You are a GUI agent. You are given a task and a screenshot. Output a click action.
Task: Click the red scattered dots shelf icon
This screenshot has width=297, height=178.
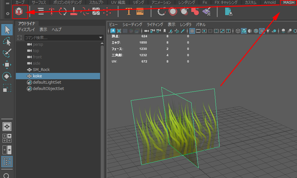[x=107, y=11]
